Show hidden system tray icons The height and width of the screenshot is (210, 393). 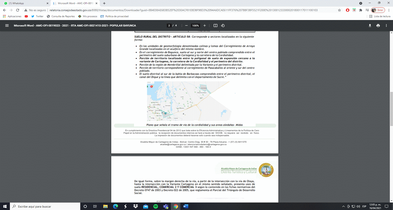click(x=344, y=206)
